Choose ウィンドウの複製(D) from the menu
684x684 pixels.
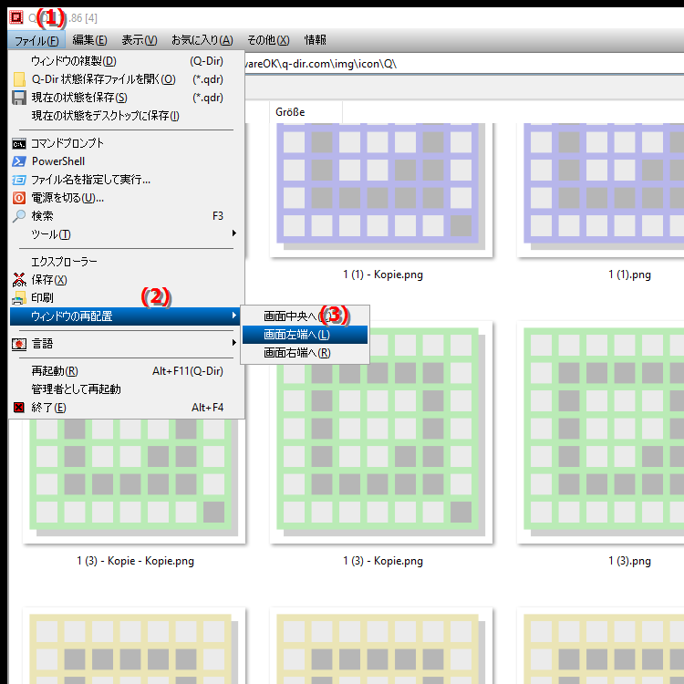(x=127, y=61)
